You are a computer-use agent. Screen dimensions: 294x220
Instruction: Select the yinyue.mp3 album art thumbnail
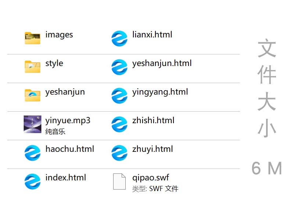(32, 124)
